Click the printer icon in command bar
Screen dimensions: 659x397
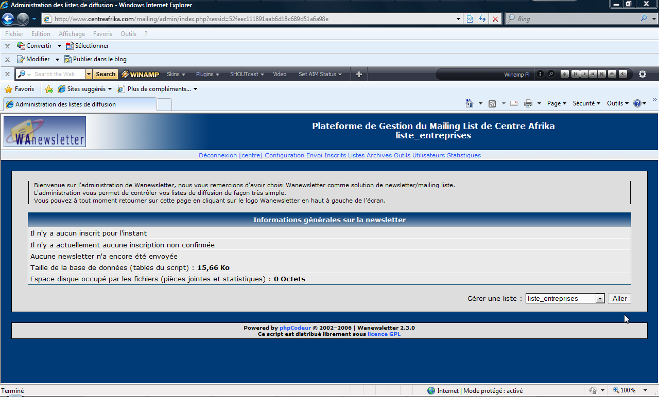[x=528, y=103]
